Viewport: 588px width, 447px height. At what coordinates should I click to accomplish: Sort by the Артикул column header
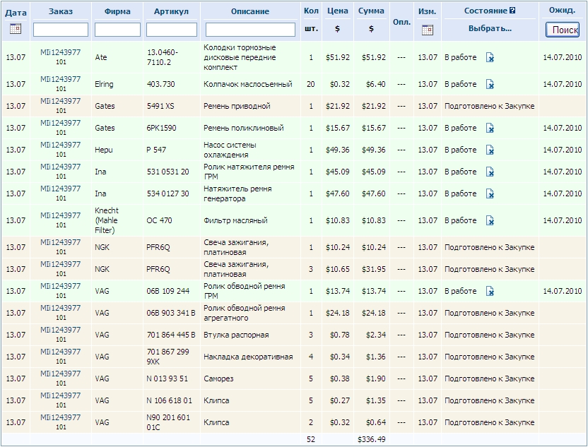tap(171, 11)
